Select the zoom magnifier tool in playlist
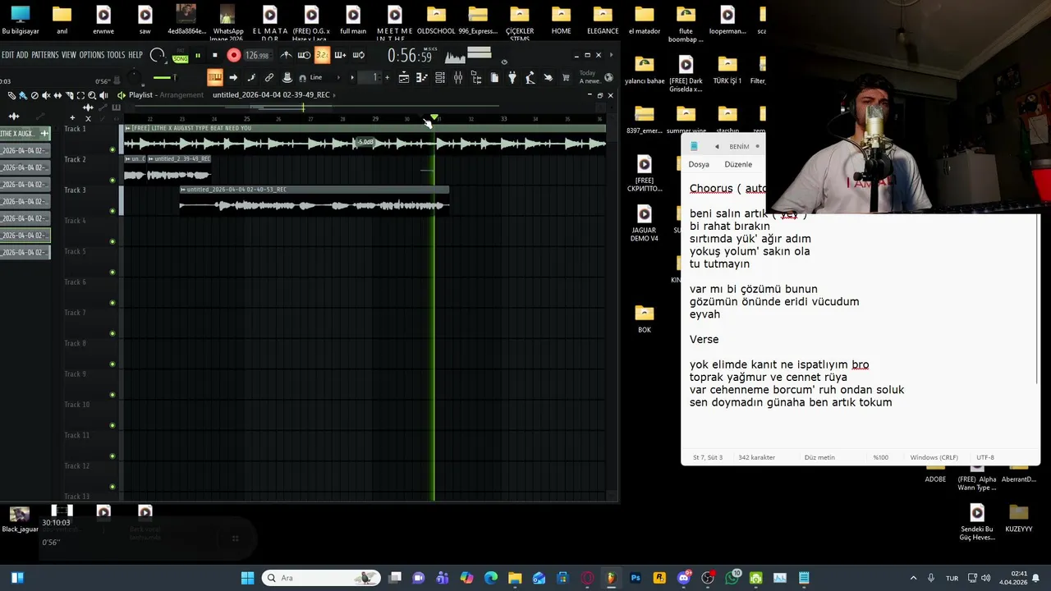The width and height of the screenshot is (1051, 591). (92, 95)
